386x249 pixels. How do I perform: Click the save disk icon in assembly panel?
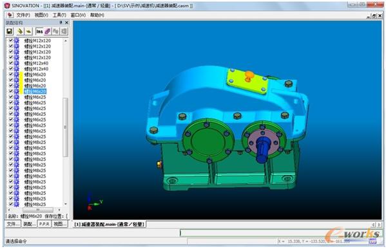point(10,32)
